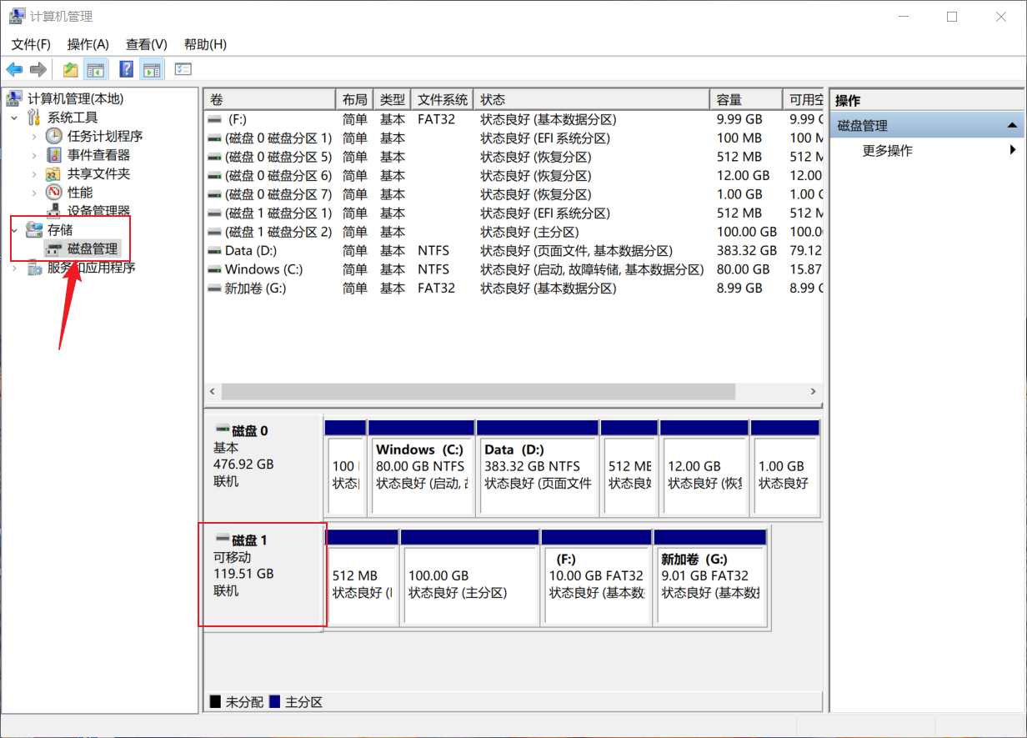Collapse the 磁盘管理 actions section arrow
Viewport: 1027px width, 738px height.
pyautogui.click(x=1012, y=126)
